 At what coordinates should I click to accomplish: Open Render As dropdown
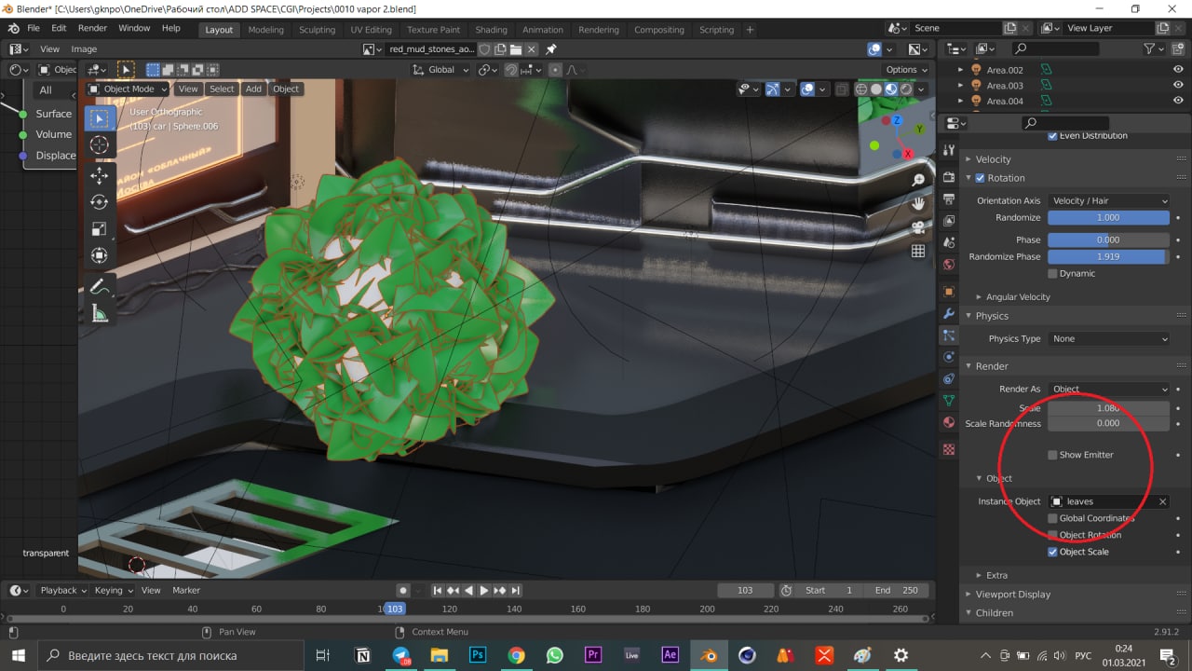[x=1108, y=389]
